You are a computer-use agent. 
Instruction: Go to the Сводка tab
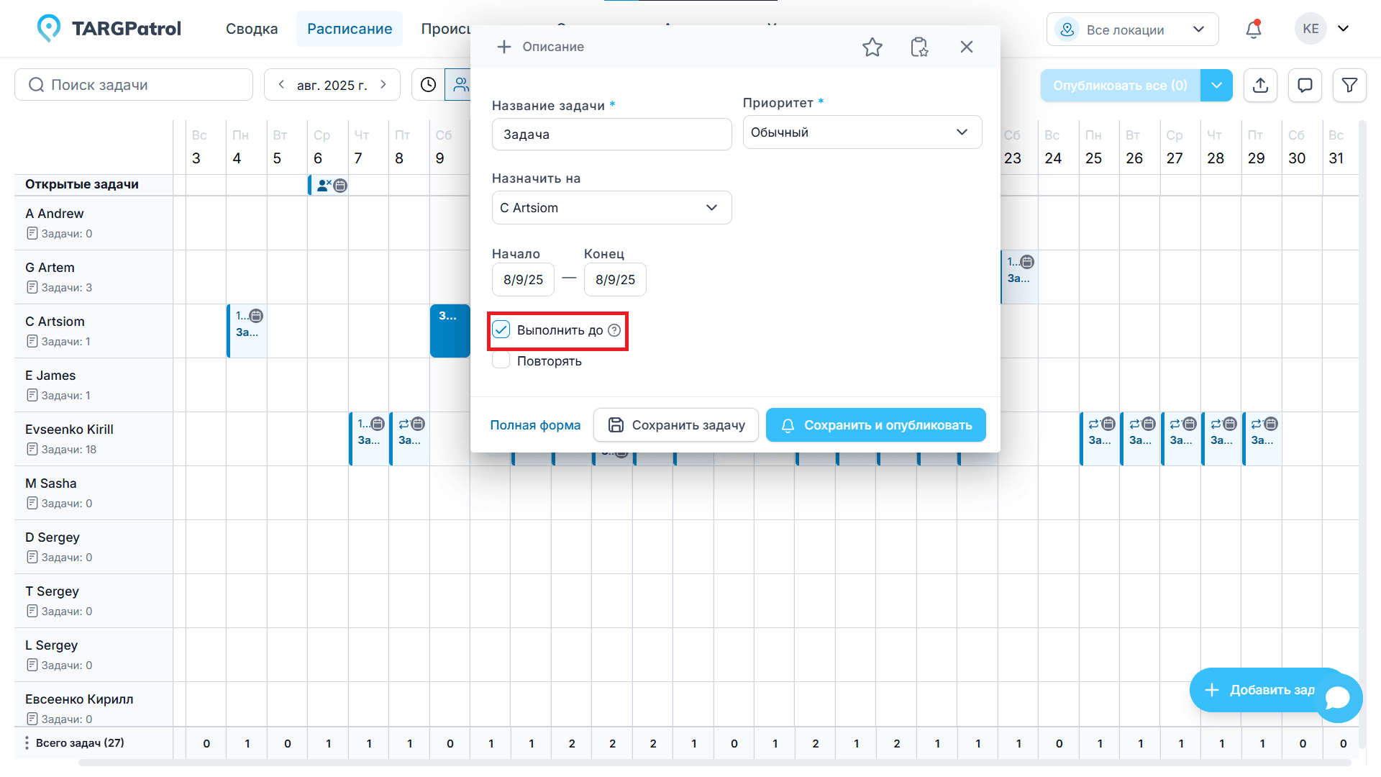pos(252,29)
